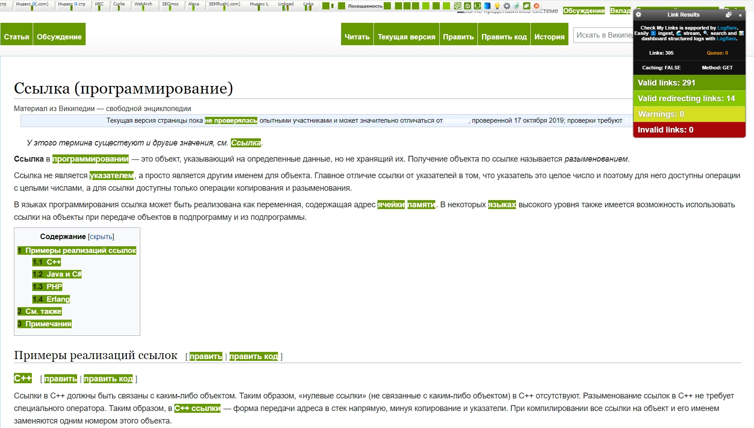Click the code brackets icon in SEO toolbar
The width and height of the screenshot is (754, 428).
pos(477,6)
